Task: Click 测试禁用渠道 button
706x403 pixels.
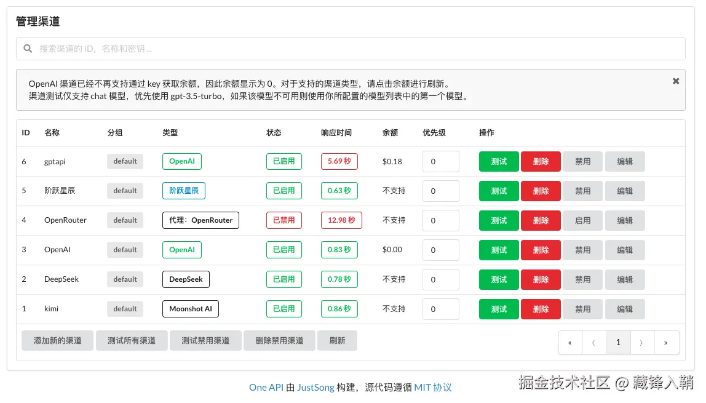Action: 205,341
